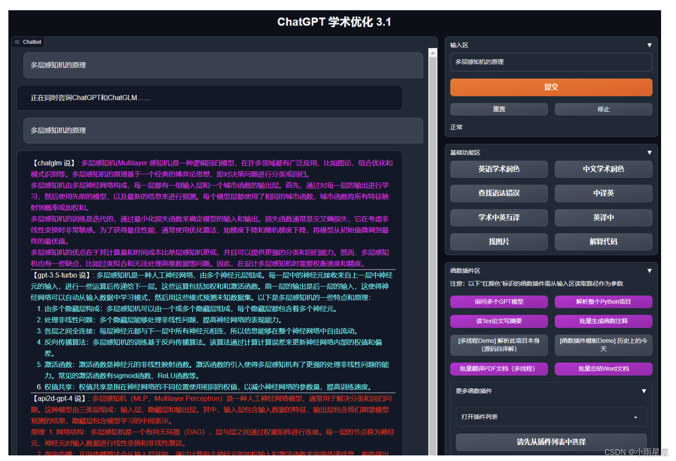Image resolution: width=676 pixels, height=461 pixels.
Task: Run 读Tex论文写摘要 plugin
Action: 499,321
